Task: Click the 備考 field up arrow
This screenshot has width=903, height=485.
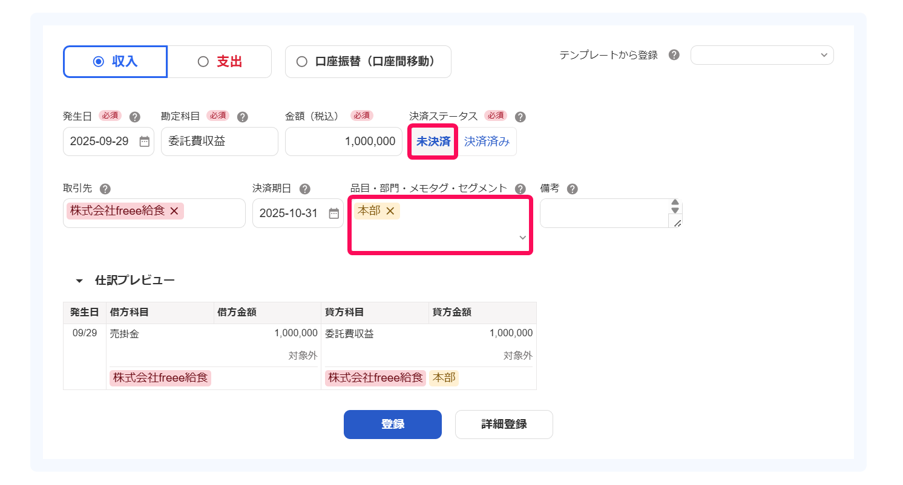Action: coord(676,203)
